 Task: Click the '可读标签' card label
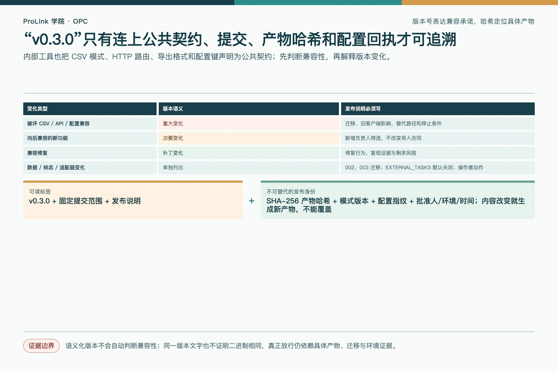point(40,191)
